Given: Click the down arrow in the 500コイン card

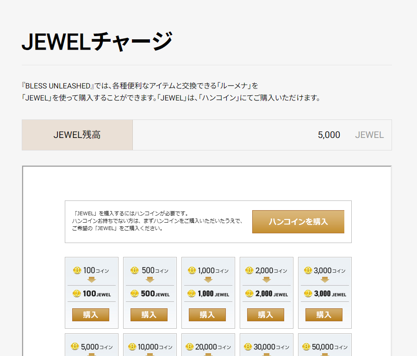Looking at the screenshot, I should (149, 280).
